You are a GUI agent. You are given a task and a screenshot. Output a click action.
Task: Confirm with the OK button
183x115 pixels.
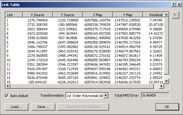point(167,107)
